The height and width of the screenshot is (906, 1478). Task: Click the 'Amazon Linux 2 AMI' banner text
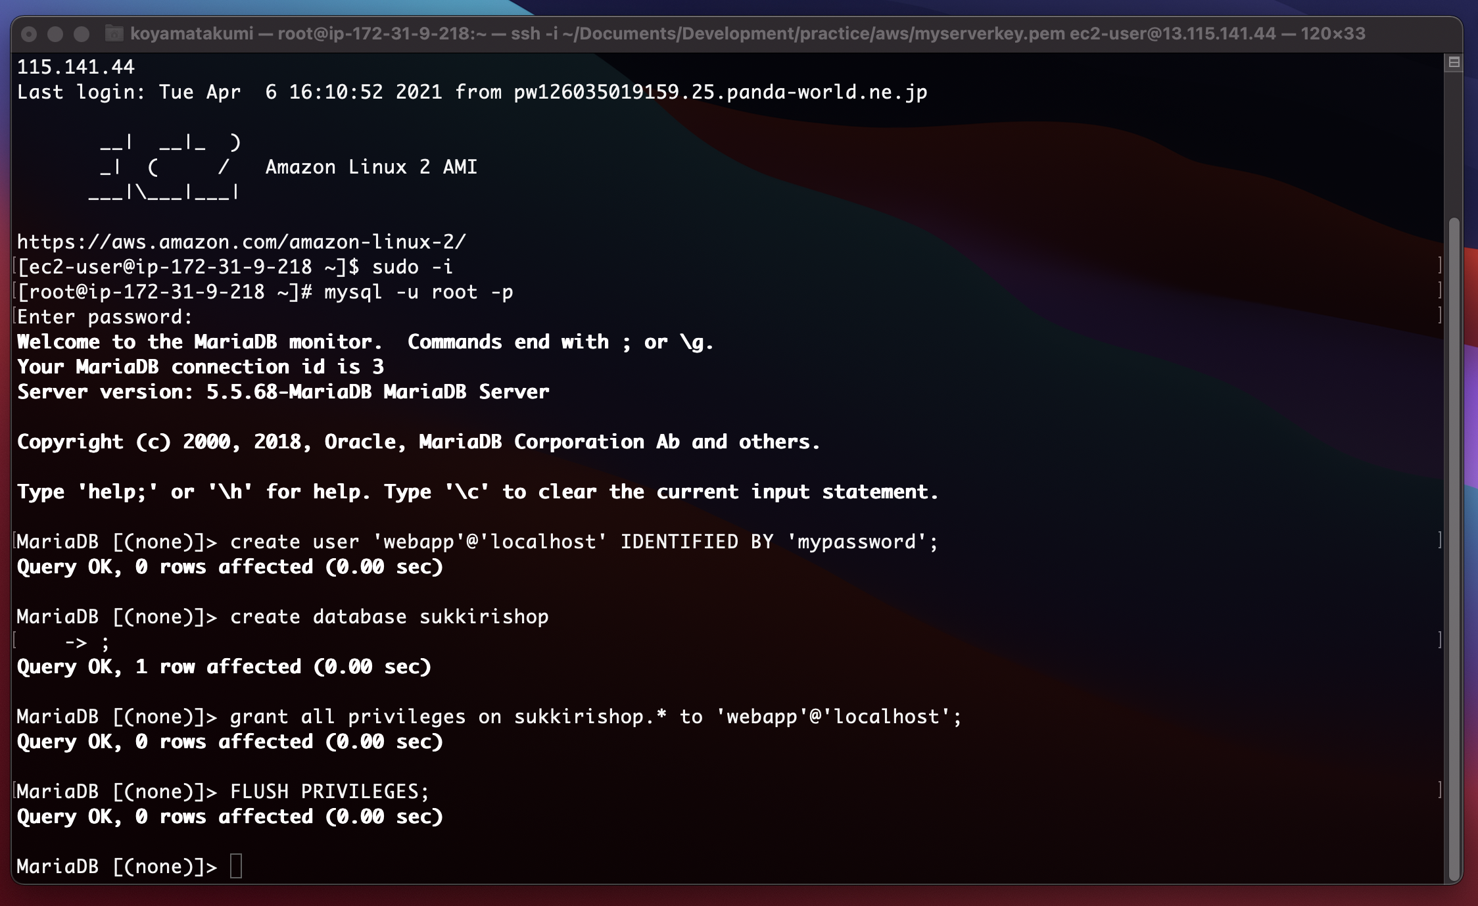[371, 167]
